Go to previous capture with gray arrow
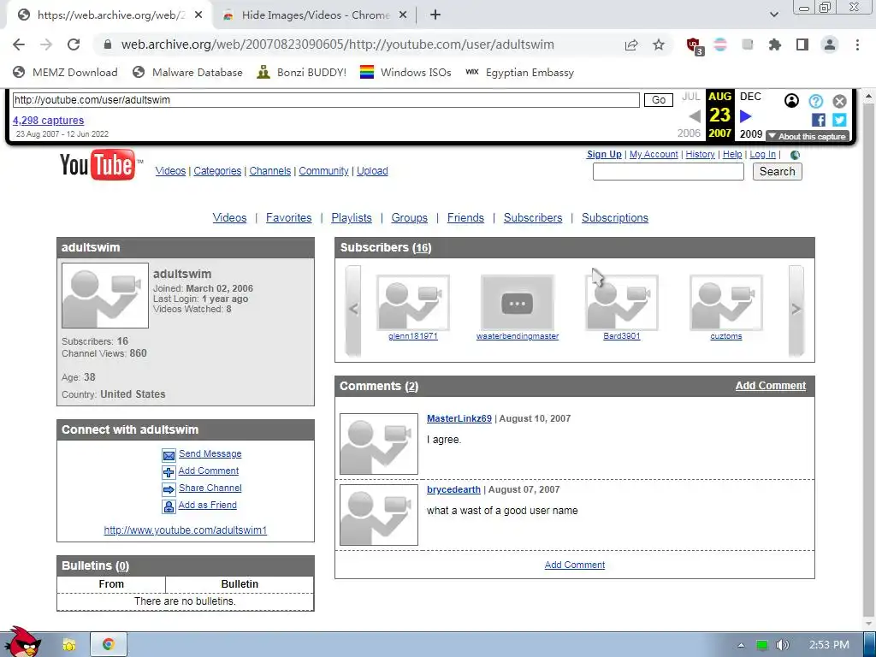 [695, 116]
